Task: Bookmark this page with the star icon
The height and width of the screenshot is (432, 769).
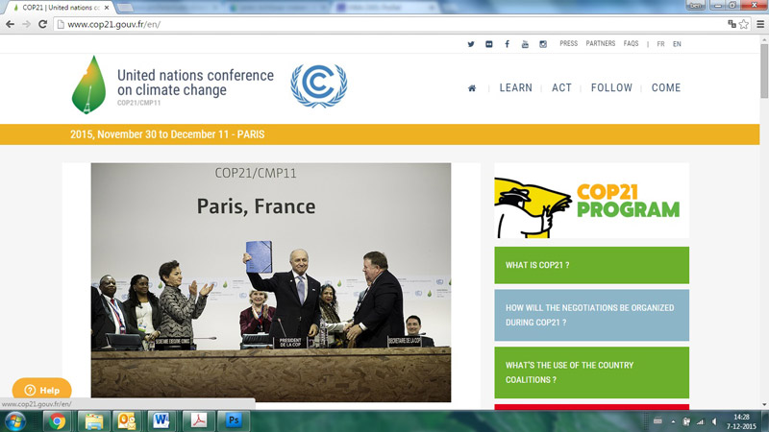Action: tap(744, 24)
